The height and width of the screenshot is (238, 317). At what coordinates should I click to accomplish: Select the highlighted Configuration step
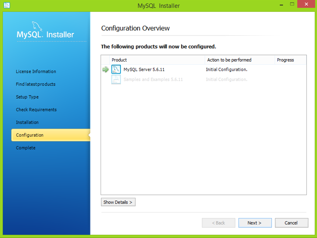click(x=51, y=135)
